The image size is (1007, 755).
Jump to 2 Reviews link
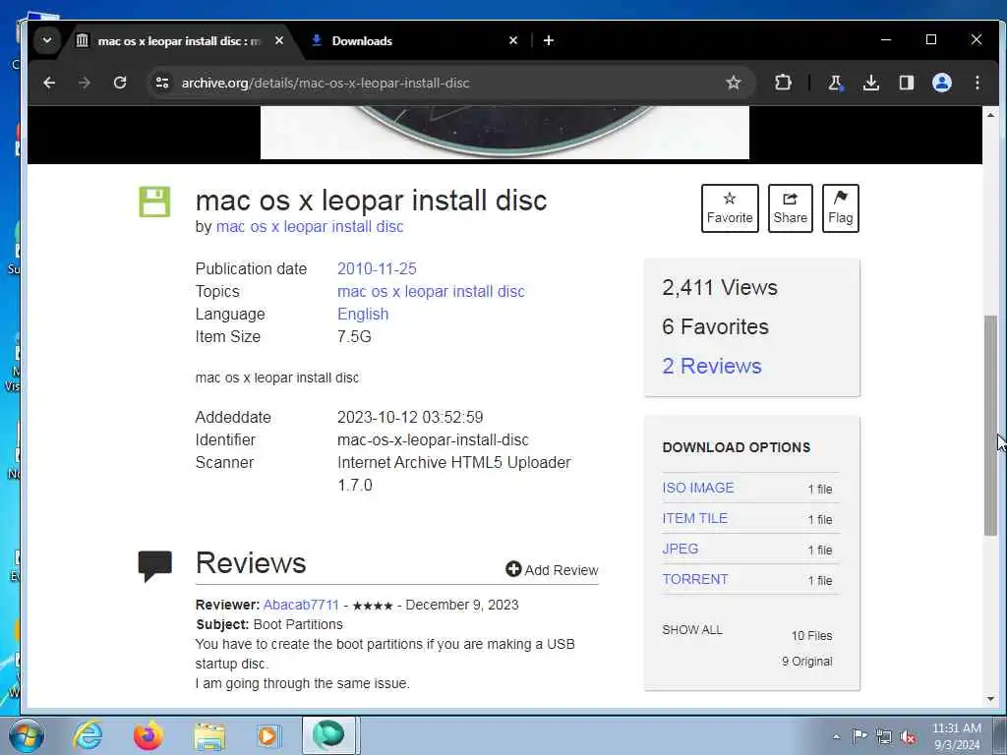tap(712, 366)
